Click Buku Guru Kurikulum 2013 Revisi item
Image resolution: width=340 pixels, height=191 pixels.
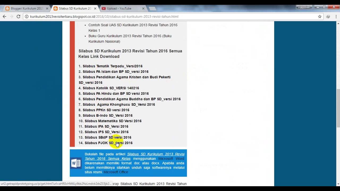[x=130, y=39]
